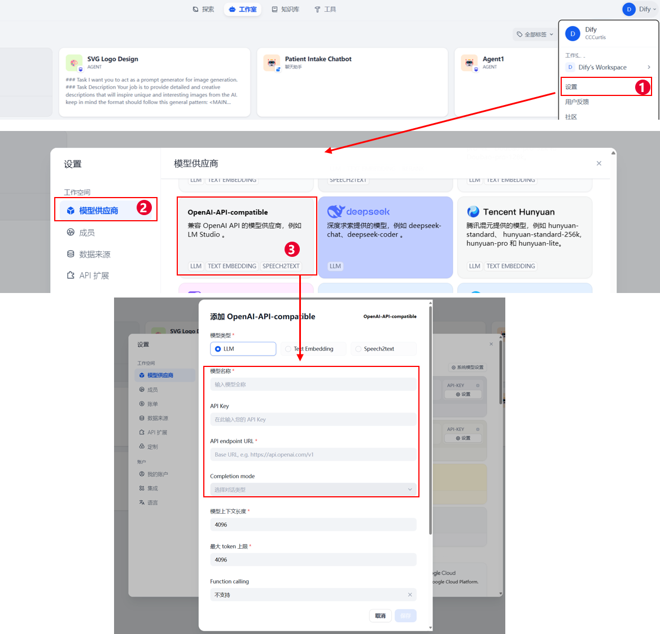Switch to the 知识库 tab
The height and width of the screenshot is (634, 660).
[285, 9]
